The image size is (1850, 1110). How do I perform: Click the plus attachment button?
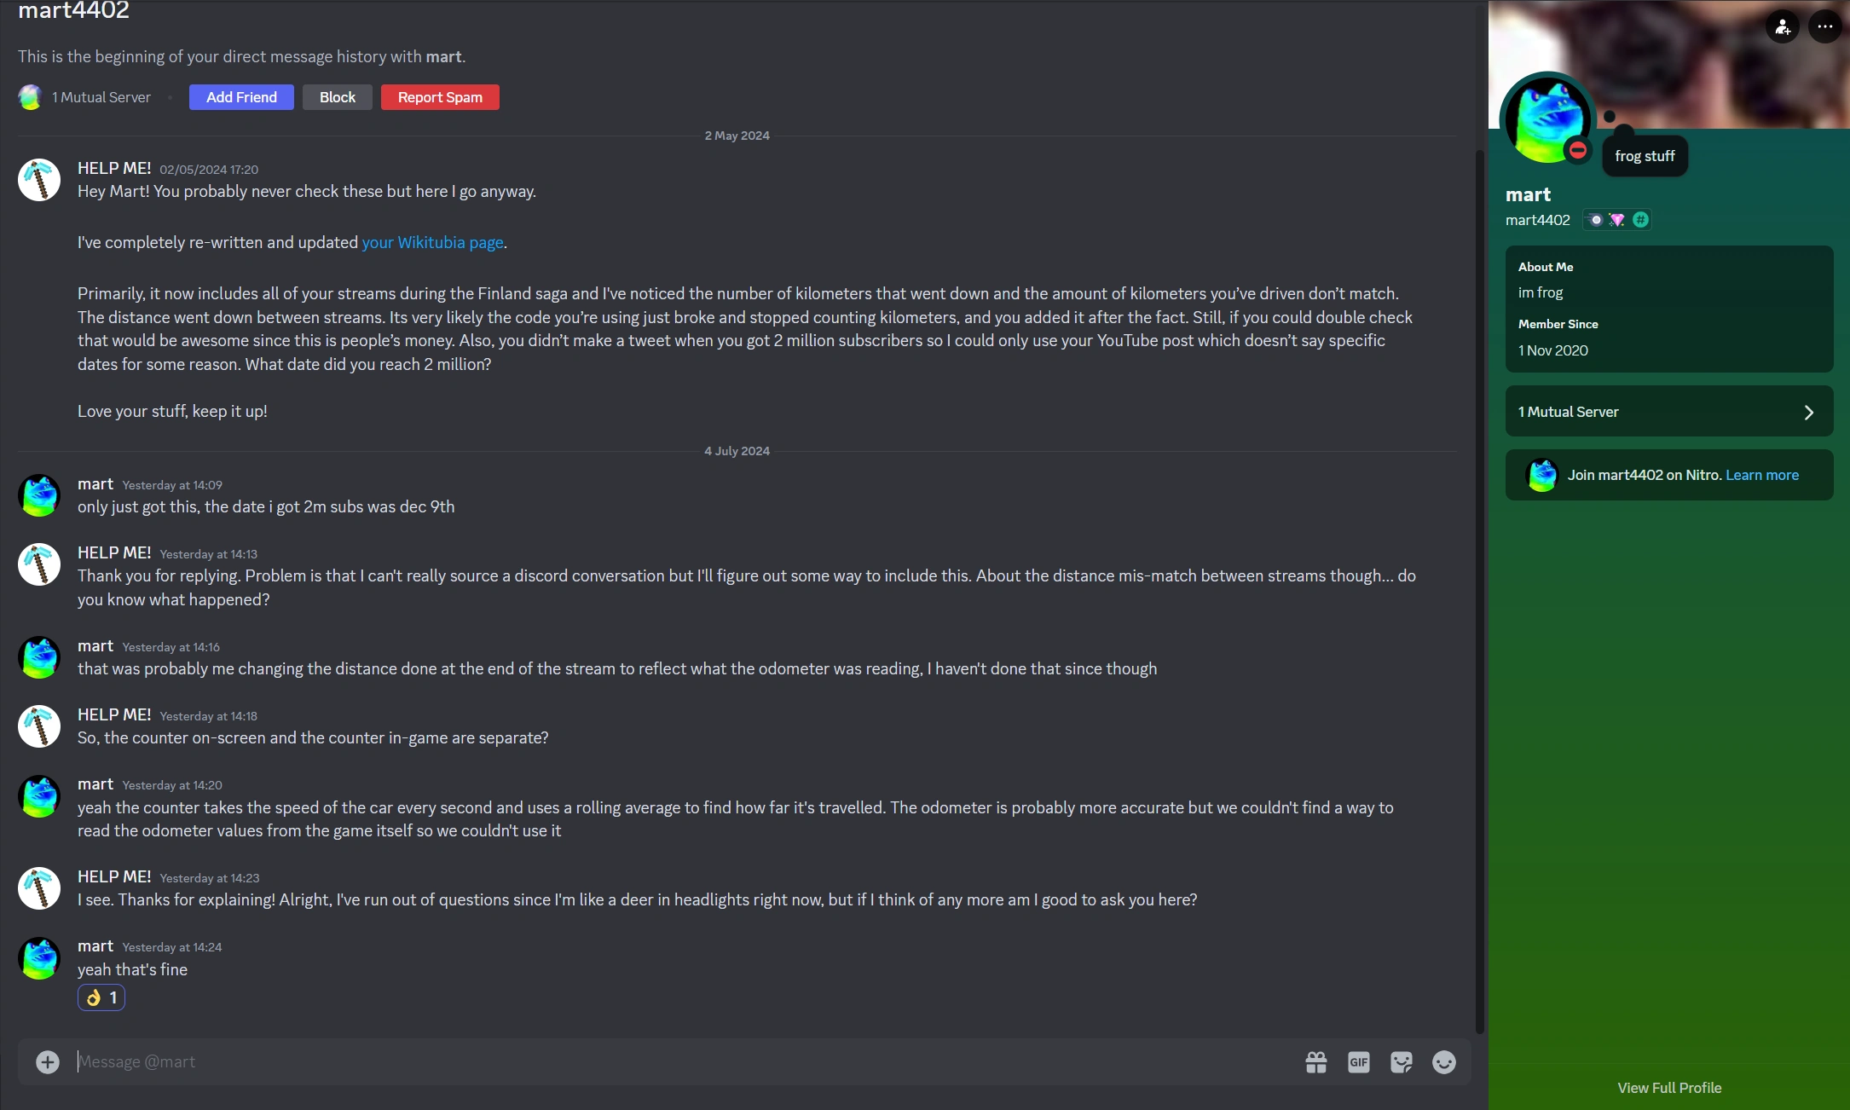tap(48, 1062)
